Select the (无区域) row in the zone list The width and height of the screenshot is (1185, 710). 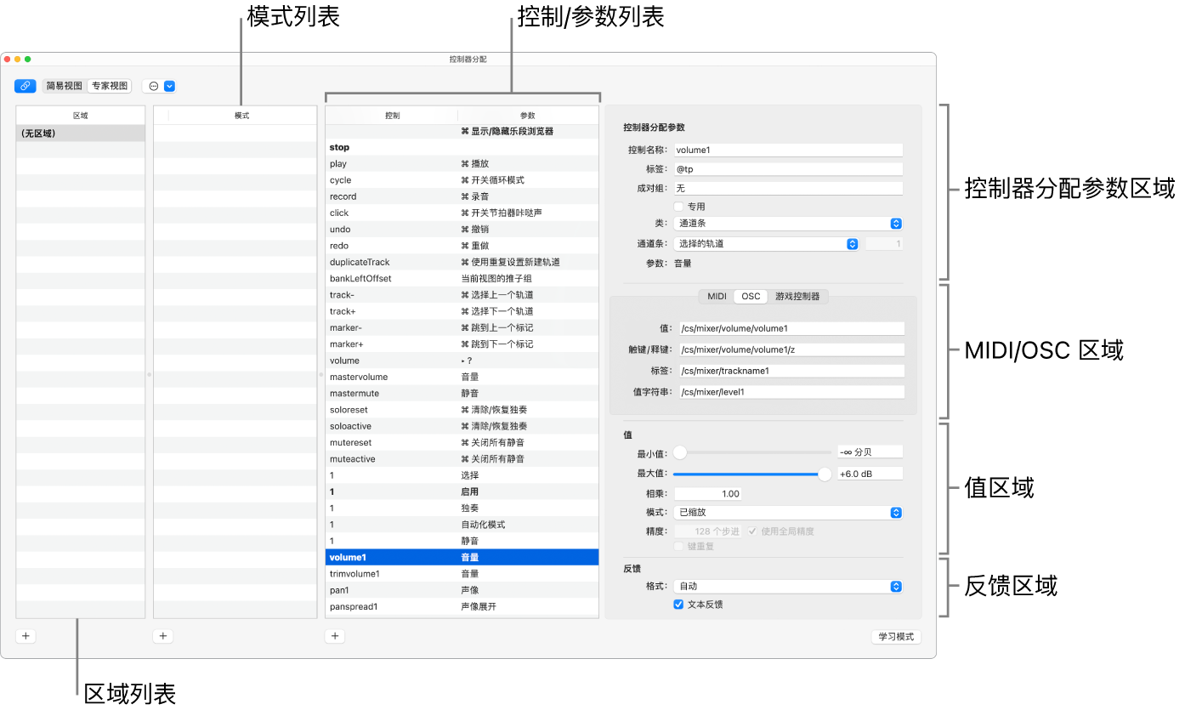pos(81,133)
